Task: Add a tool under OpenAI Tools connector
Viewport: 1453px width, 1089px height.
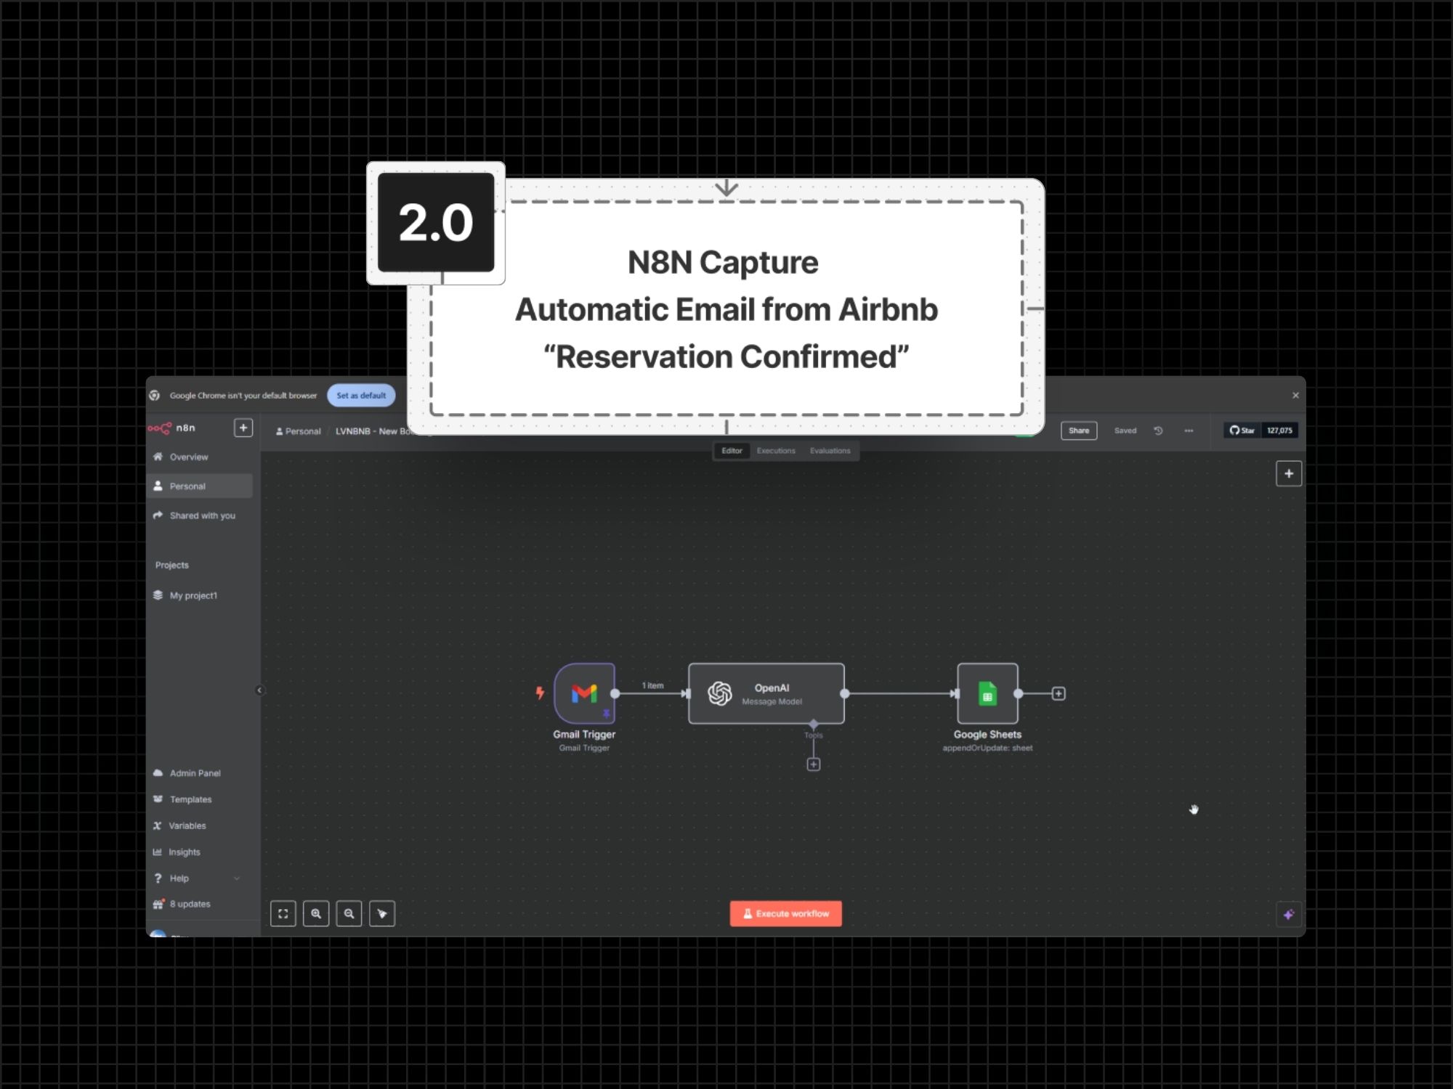Action: pos(814,764)
